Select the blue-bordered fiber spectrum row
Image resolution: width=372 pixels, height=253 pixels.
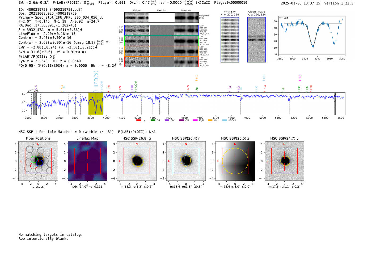point(162,30)
